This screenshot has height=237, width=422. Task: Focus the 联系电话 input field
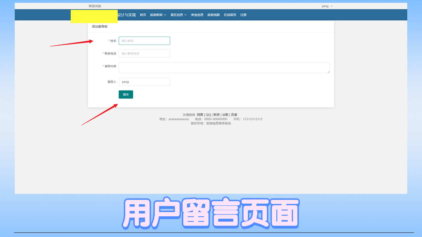[x=144, y=53]
